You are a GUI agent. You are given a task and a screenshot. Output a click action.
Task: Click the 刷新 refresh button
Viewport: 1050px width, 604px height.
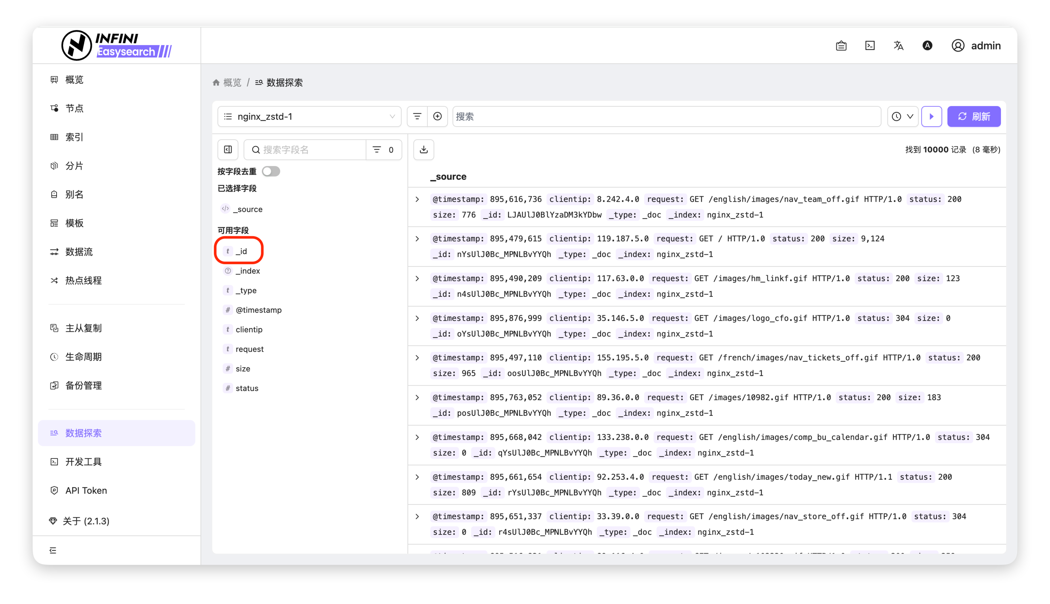pyautogui.click(x=974, y=116)
